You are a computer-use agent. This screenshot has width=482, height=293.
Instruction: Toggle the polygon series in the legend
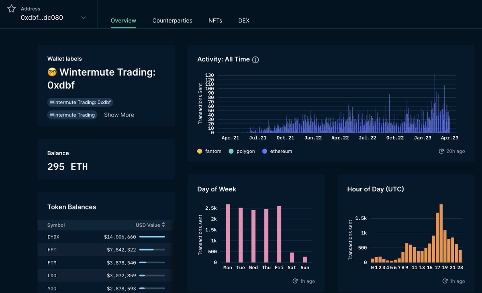point(241,151)
